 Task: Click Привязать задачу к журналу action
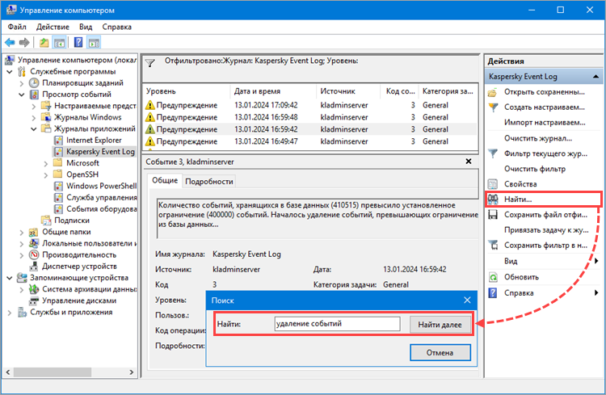[546, 230]
